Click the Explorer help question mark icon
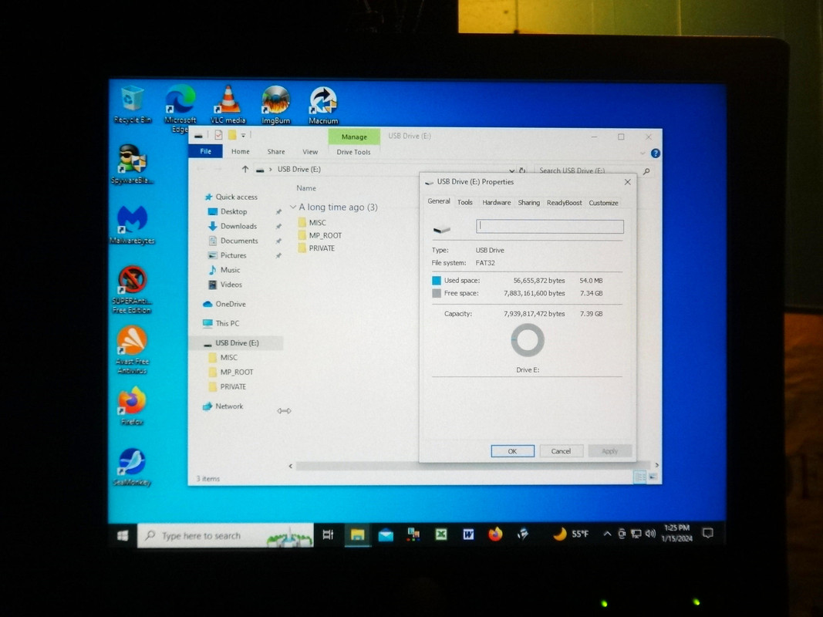Image resolution: width=823 pixels, height=617 pixels. (656, 153)
